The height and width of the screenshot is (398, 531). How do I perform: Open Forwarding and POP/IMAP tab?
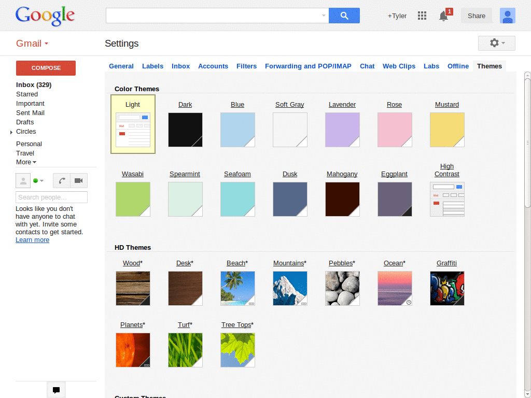pos(308,66)
